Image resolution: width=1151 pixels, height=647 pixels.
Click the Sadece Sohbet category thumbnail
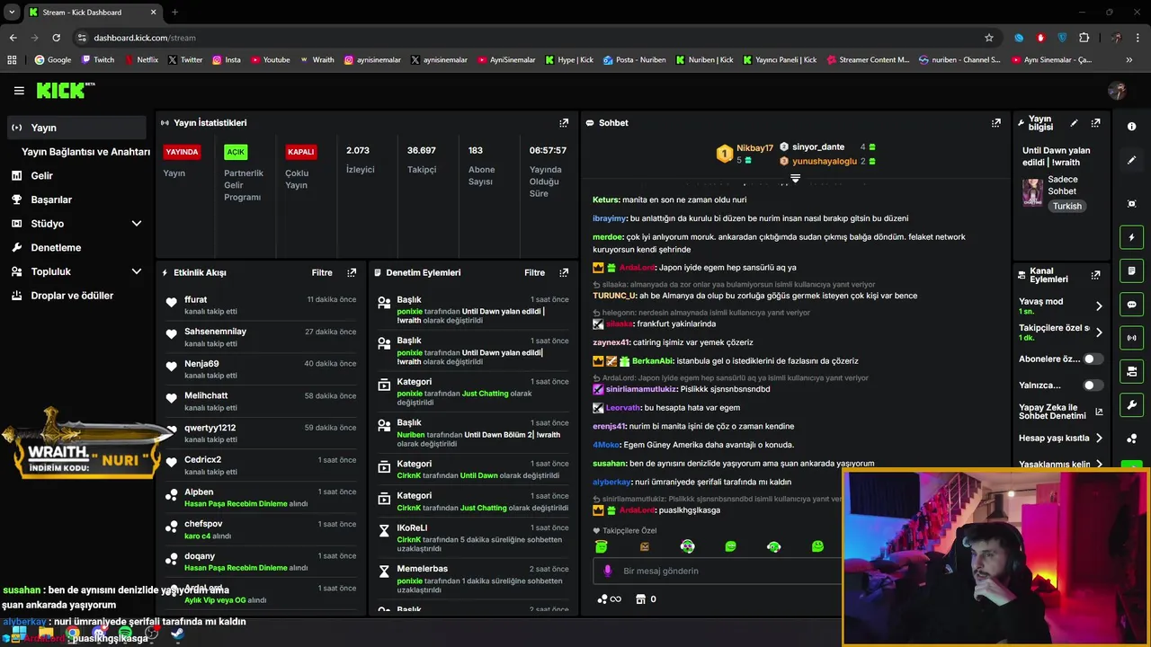(1032, 192)
